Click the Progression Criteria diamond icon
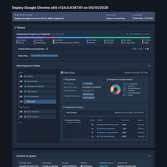The width and height of the screenshot is (167, 167). [64, 107]
